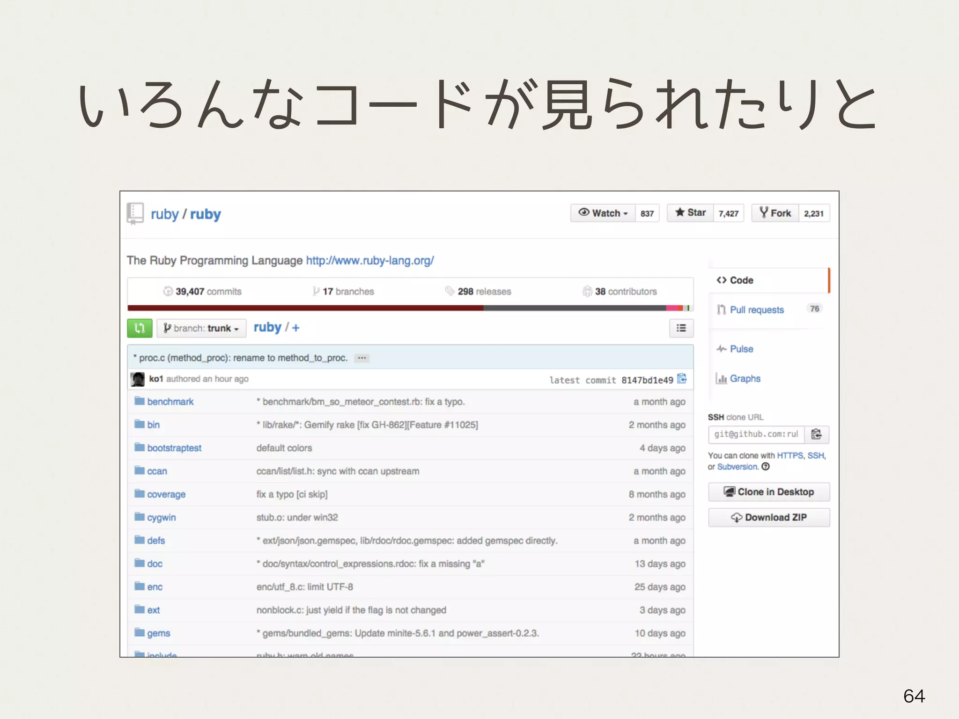
Task: Click ko1's author avatar
Action: click(x=138, y=379)
